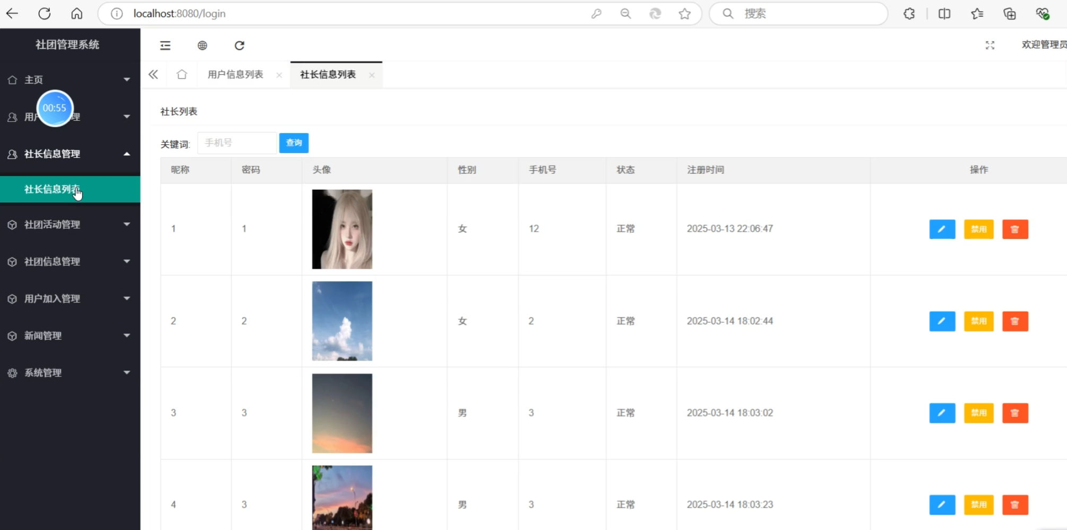This screenshot has height=530, width=1067.
Task: Click the blue 查询 search button
Action: point(294,143)
